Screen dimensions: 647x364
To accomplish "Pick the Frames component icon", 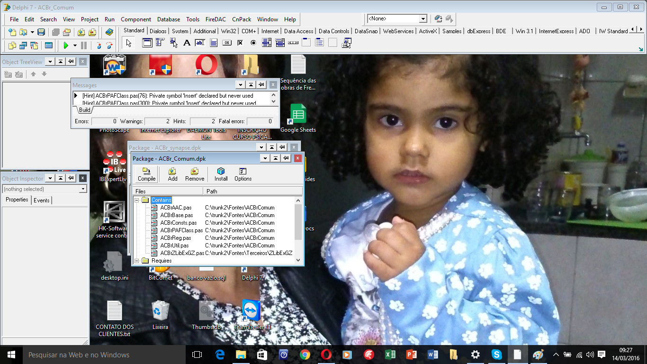I will point(147,43).
